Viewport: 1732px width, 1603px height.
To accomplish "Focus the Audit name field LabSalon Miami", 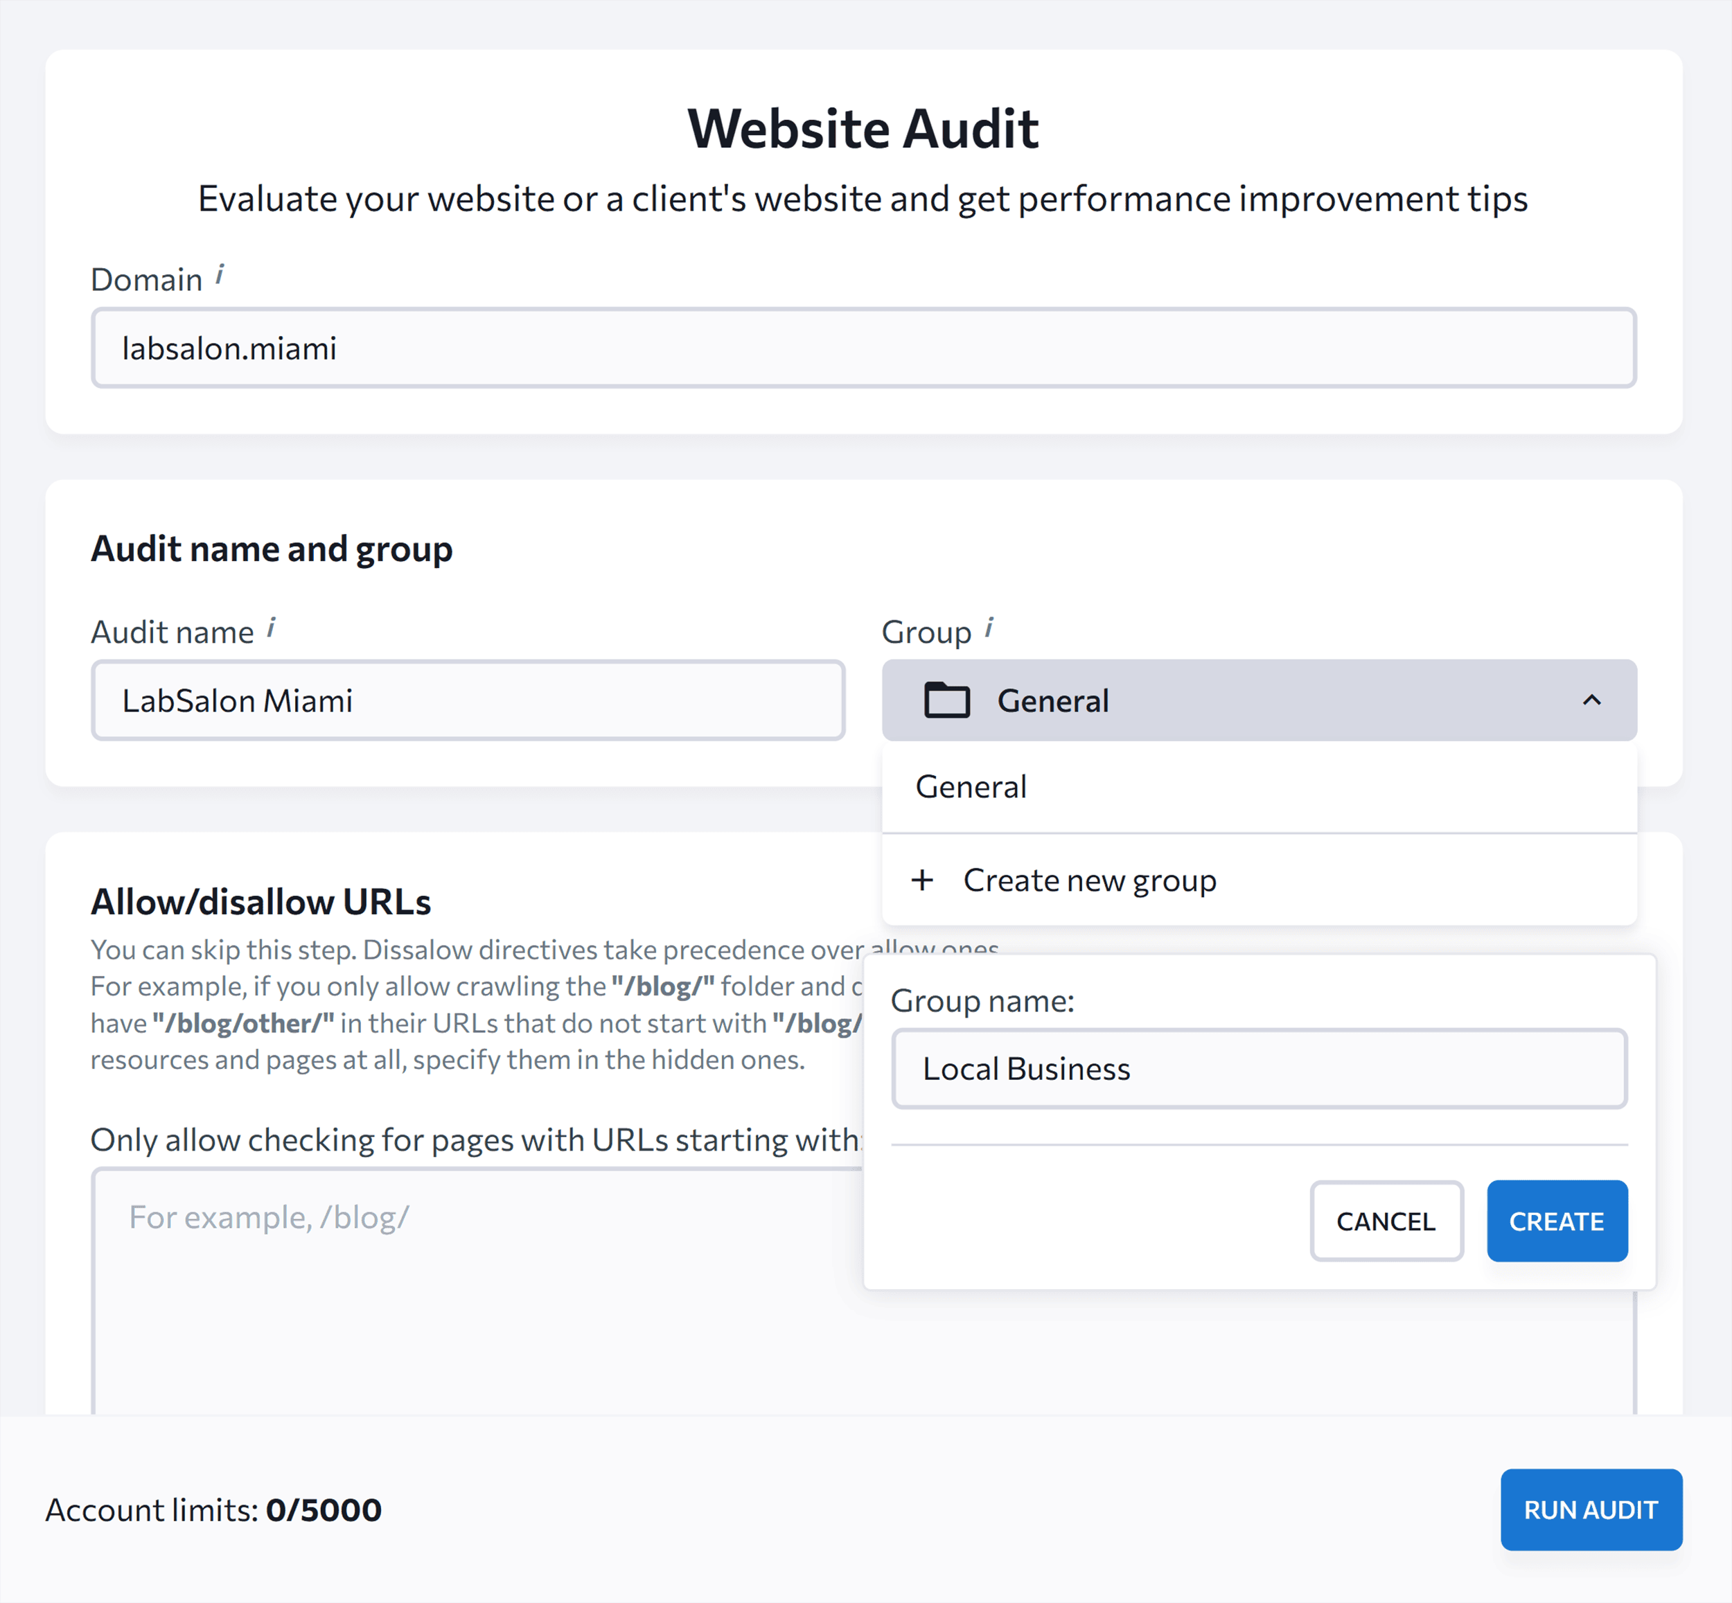I will click(x=467, y=700).
